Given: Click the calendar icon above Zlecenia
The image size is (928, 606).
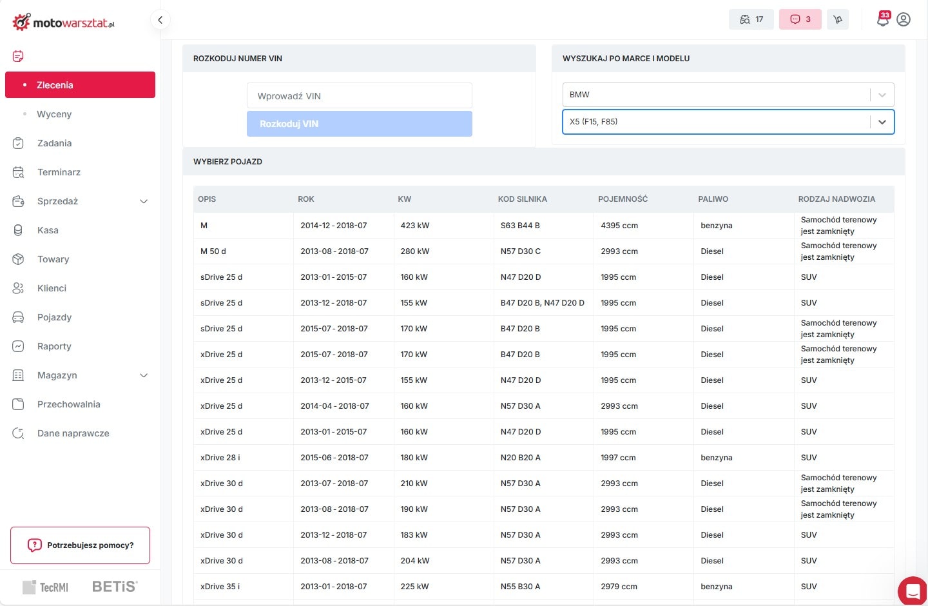Looking at the screenshot, I should click(18, 56).
